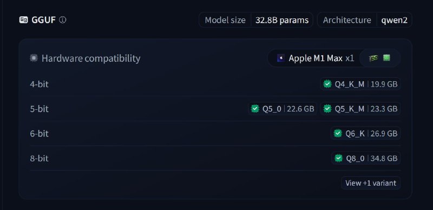Click the compatibility check badge on Q5_K_M
The image size is (433, 210).
point(327,109)
